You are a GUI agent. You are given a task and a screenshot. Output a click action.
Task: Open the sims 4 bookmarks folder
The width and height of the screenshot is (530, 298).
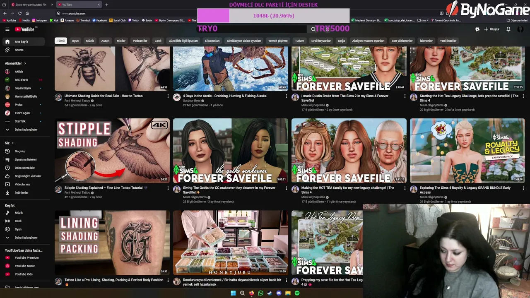point(423,20)
